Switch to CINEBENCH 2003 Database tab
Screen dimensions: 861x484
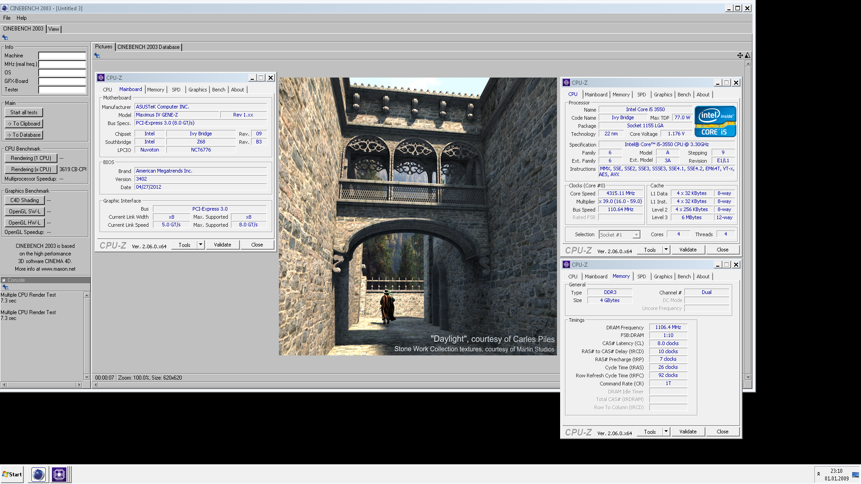click(148, 47)
